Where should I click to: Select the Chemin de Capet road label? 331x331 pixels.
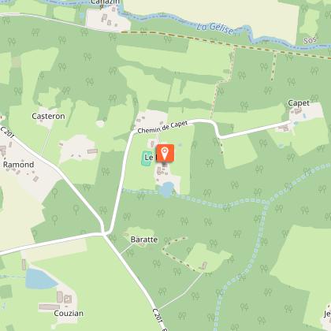[x=162, y=127]
